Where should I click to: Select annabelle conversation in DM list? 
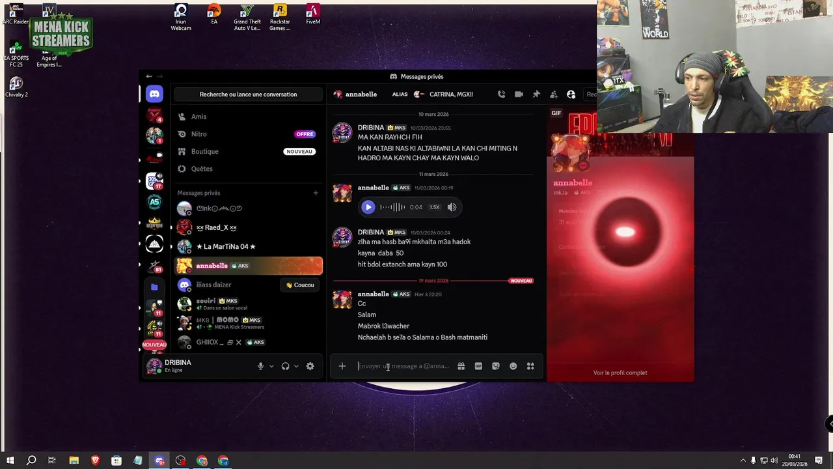(249, 266)
